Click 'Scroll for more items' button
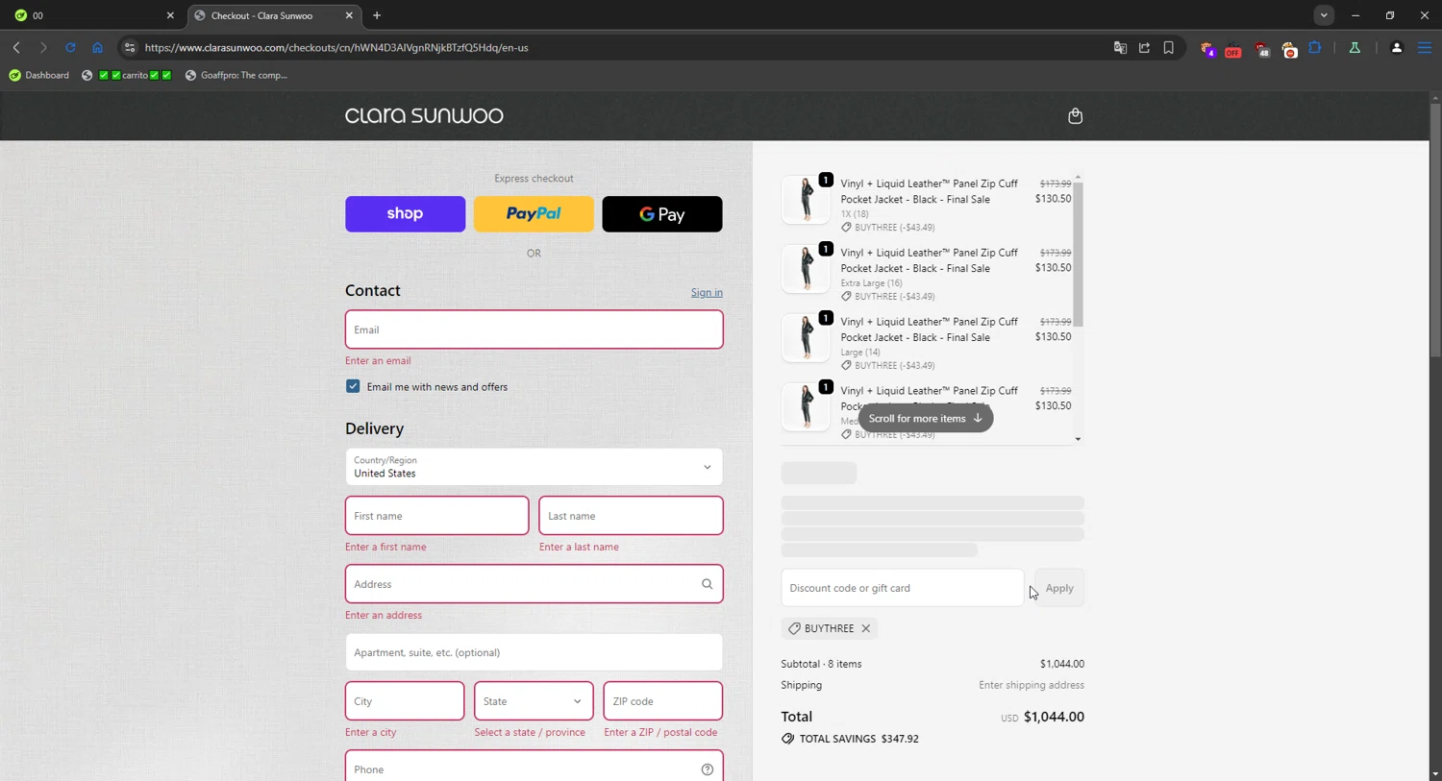Viewport: 1442px width, 781px height. 926,418
